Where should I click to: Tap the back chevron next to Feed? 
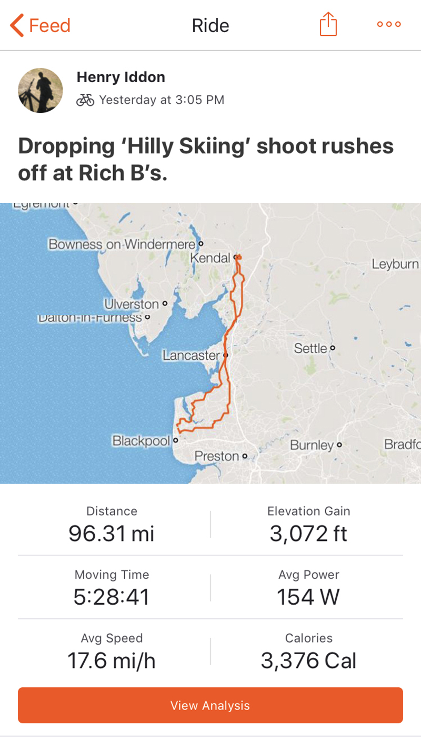click(x=17, y=26)
